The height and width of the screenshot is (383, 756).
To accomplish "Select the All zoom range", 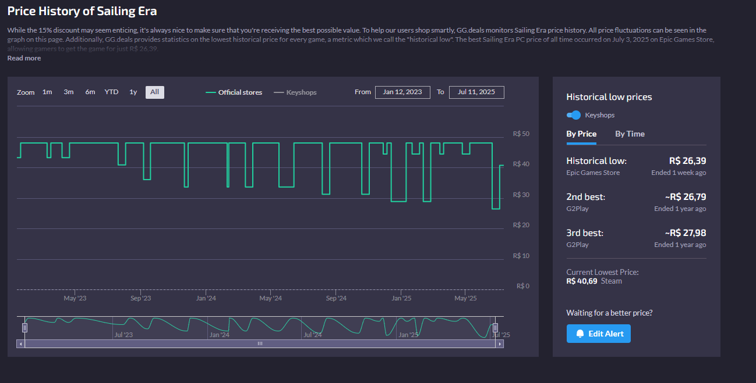I will [x=154, y=92].
